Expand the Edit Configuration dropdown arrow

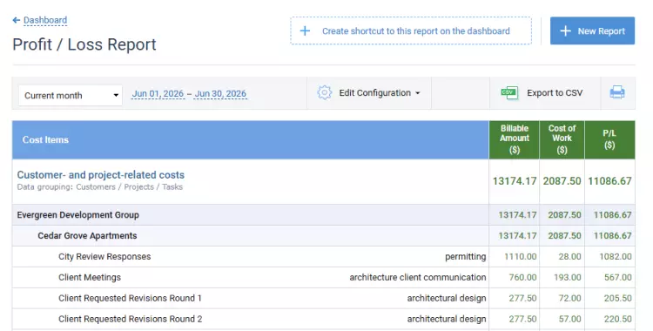pos(417,93)
